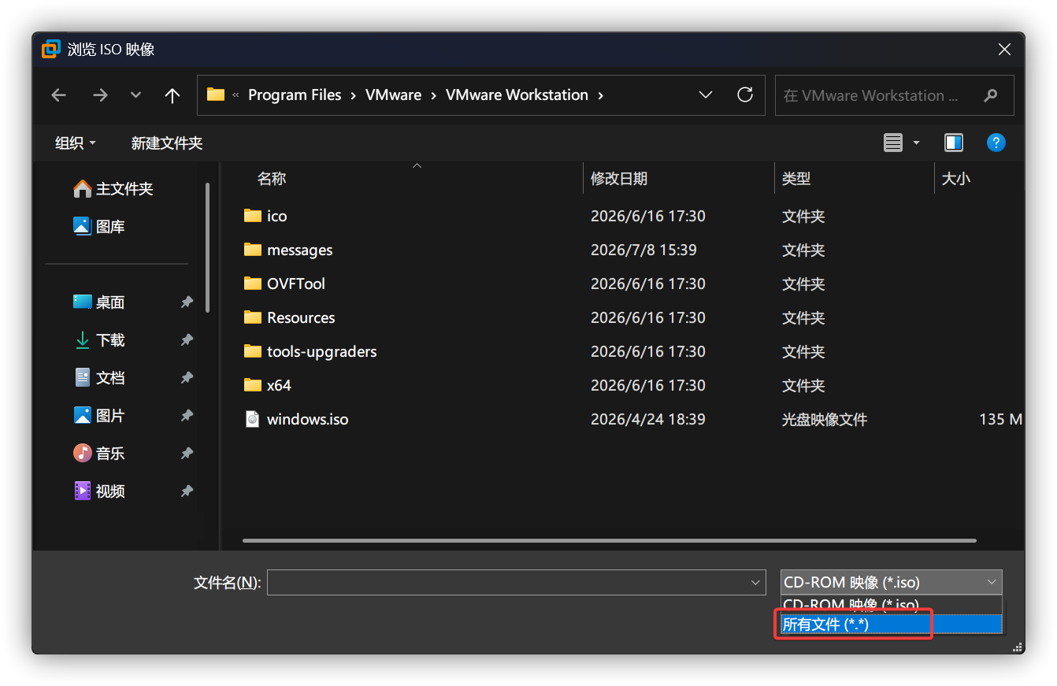Click the Refresh button in address bar
1057x686 pixels.
pos(745,95)
